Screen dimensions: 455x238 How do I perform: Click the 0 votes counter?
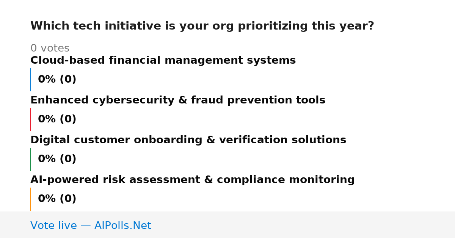pyautogui.click(x=50, y=49)
